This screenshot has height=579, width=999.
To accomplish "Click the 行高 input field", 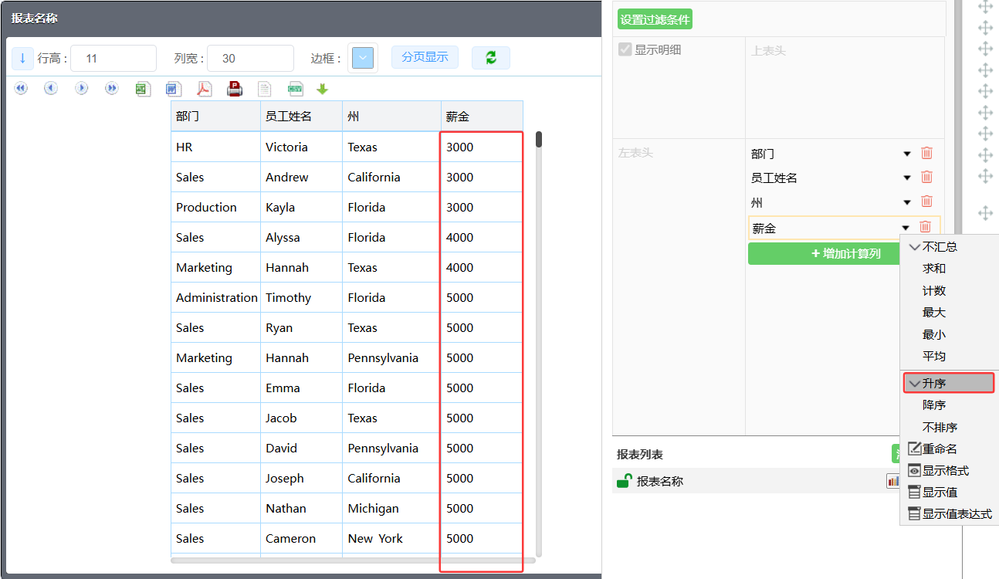I will coord(113,58).
